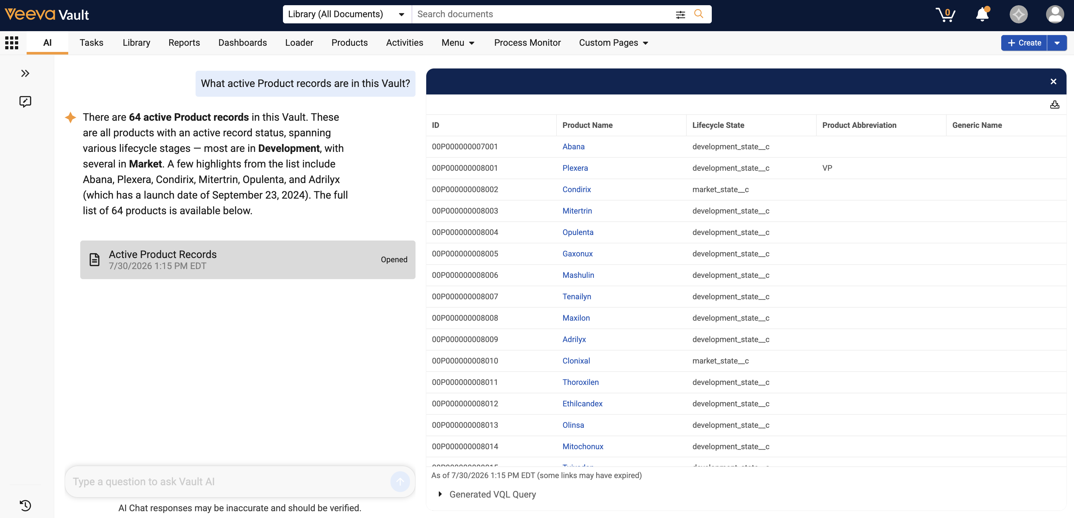Open the Adrilyx product link
The image size is (1074, 518).
pos(574,339)
